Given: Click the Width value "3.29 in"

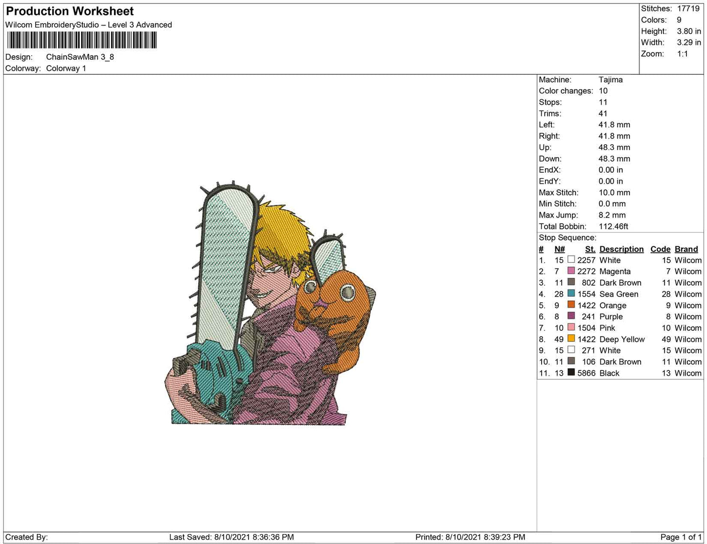Looking at the screenshot, I should 689,43.
